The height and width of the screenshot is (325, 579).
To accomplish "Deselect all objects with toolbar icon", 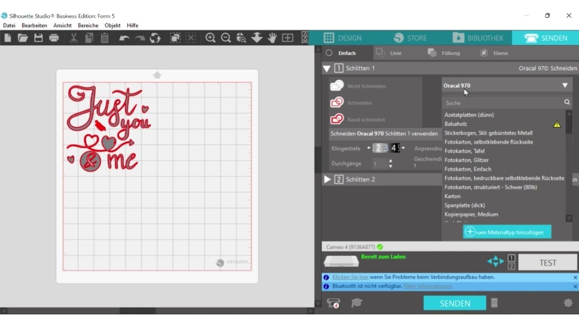I will click(191, 38).
